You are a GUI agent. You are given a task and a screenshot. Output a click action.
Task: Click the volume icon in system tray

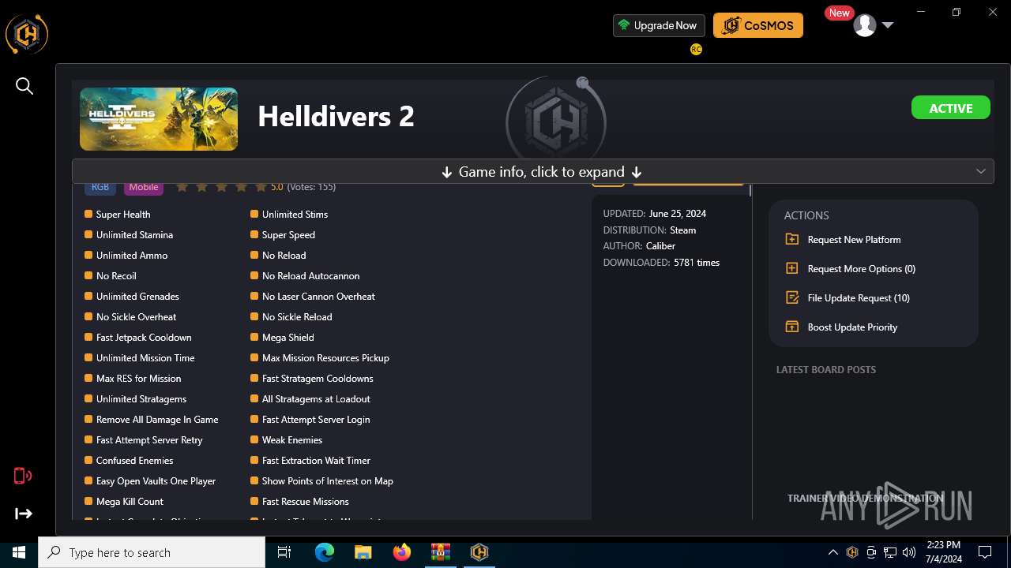(x=909, y=552)
